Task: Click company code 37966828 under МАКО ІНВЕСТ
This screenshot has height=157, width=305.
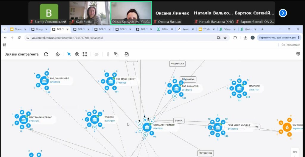Action: point(121,83)
